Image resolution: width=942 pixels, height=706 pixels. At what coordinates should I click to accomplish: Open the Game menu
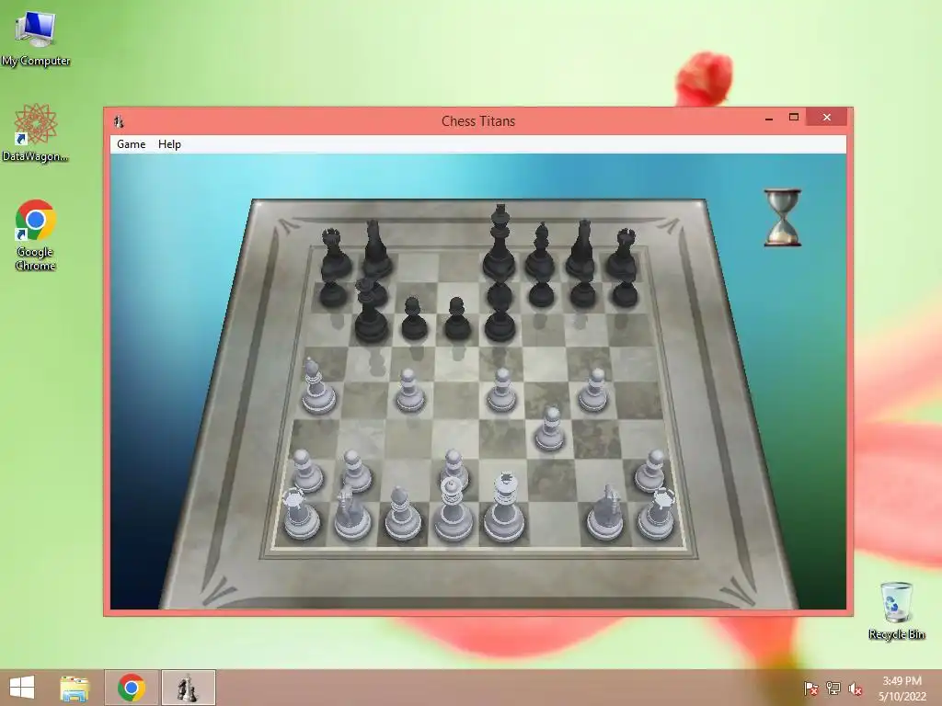131,144
